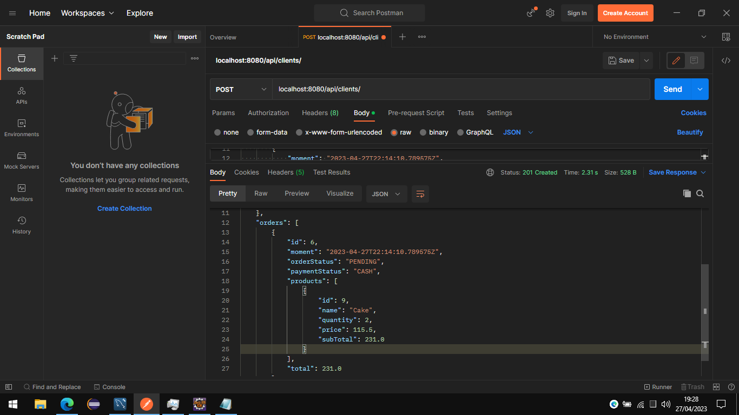Open the response Headers (5) tab
Image resolution: width=739 pixels, height=415 pixels.
pyautogui.click(x=286, y=172)
